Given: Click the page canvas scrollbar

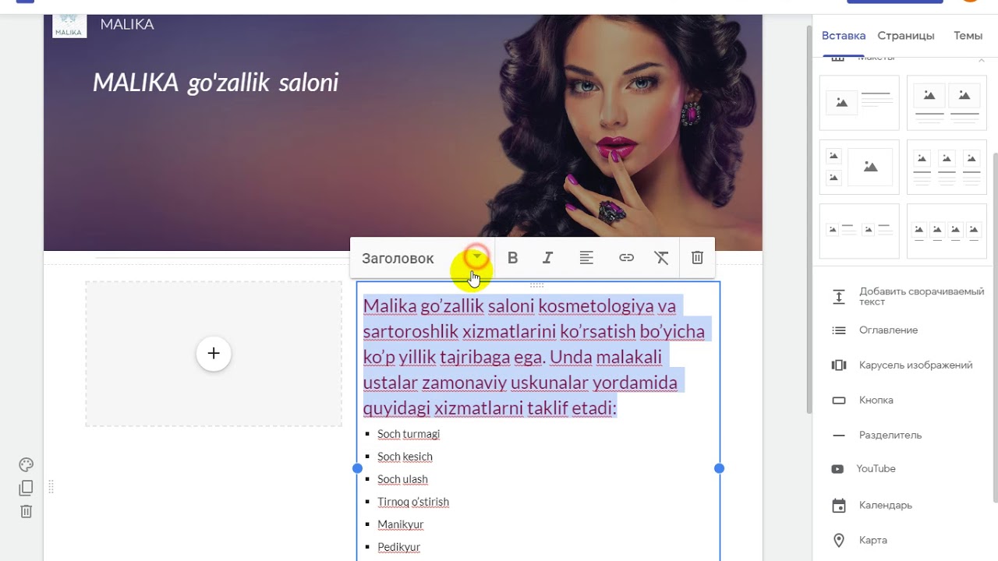Looking at the screenshot, I should tap(808, 218).
